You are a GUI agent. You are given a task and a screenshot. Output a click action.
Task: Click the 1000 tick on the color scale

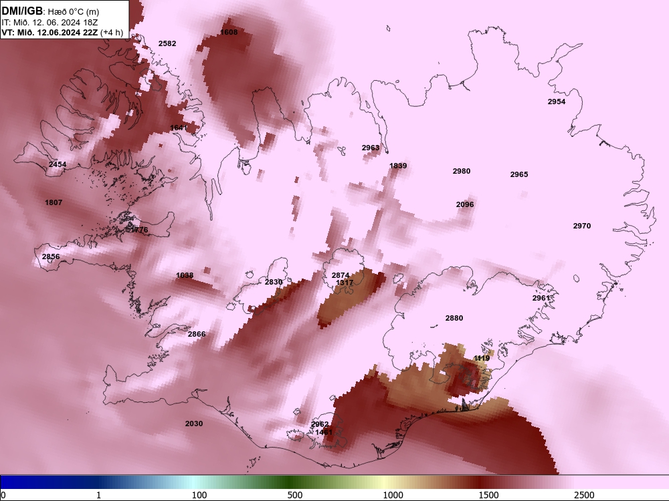pos(393,495)
